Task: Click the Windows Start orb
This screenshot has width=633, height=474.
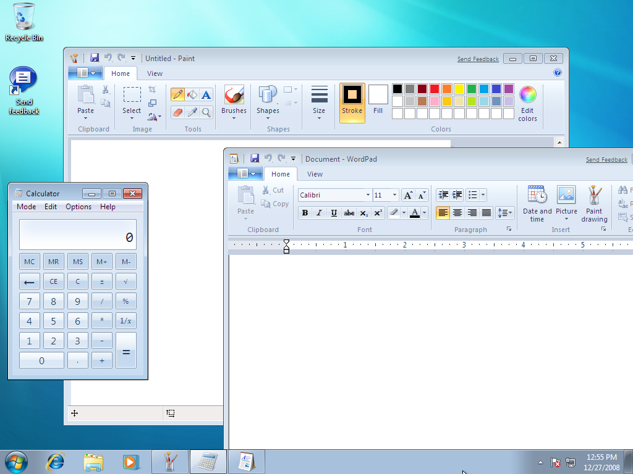Action: point(16,462)
